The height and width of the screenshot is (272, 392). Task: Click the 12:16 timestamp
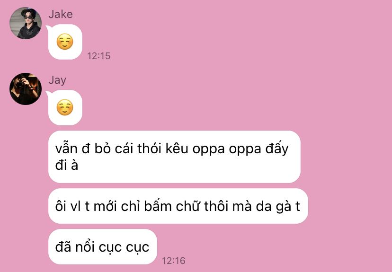pyautogui.click(x=174, y=261)
